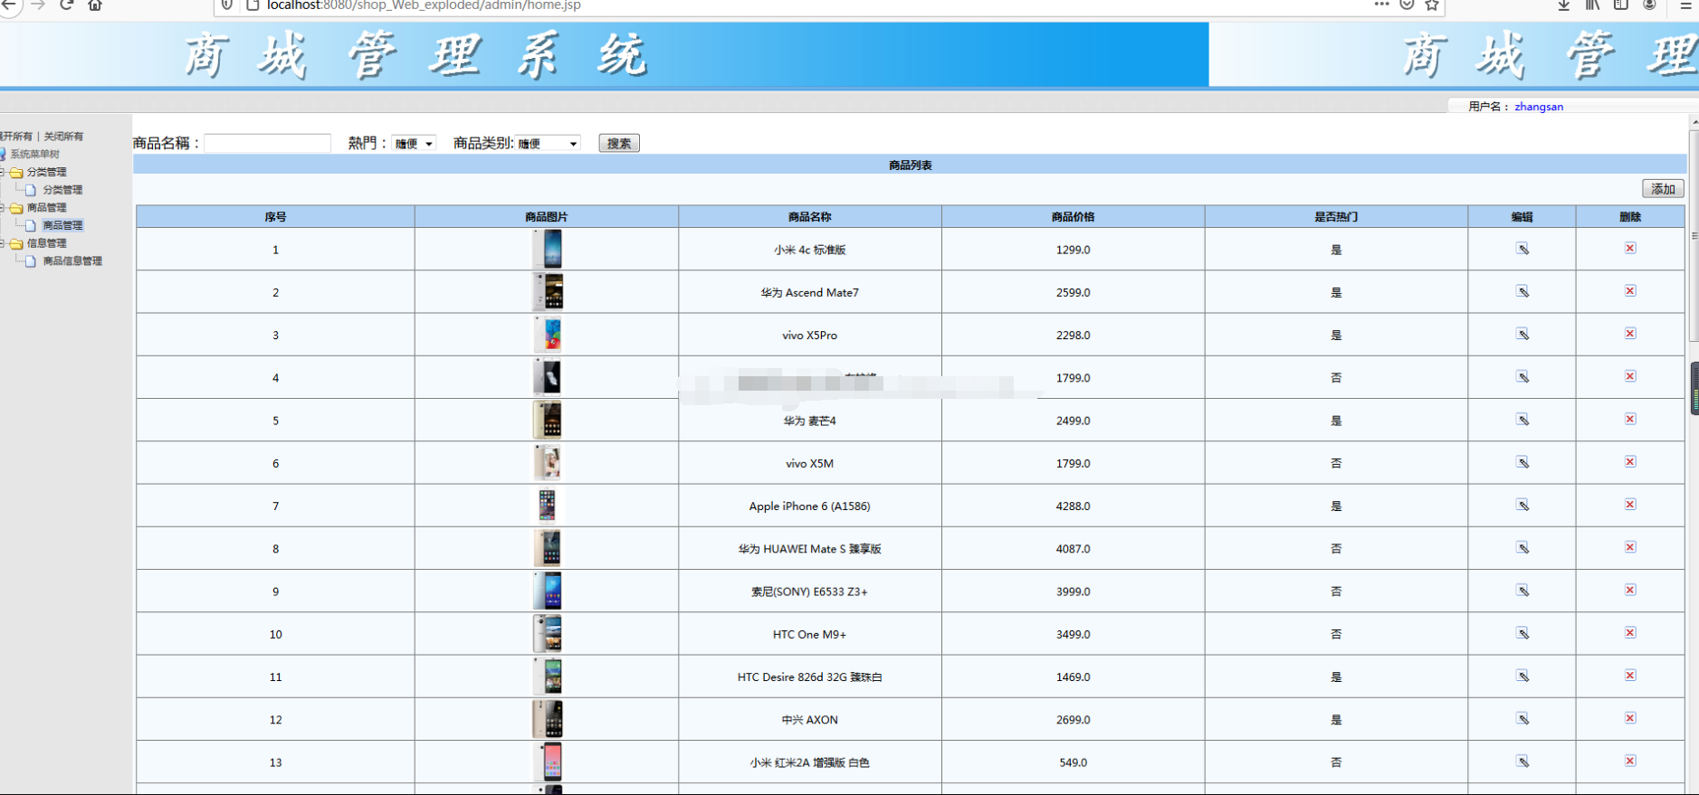
Task: Delete the 小米 红米2A 增强版 product
Action: pyautogui.click(x=1630, y=761)
